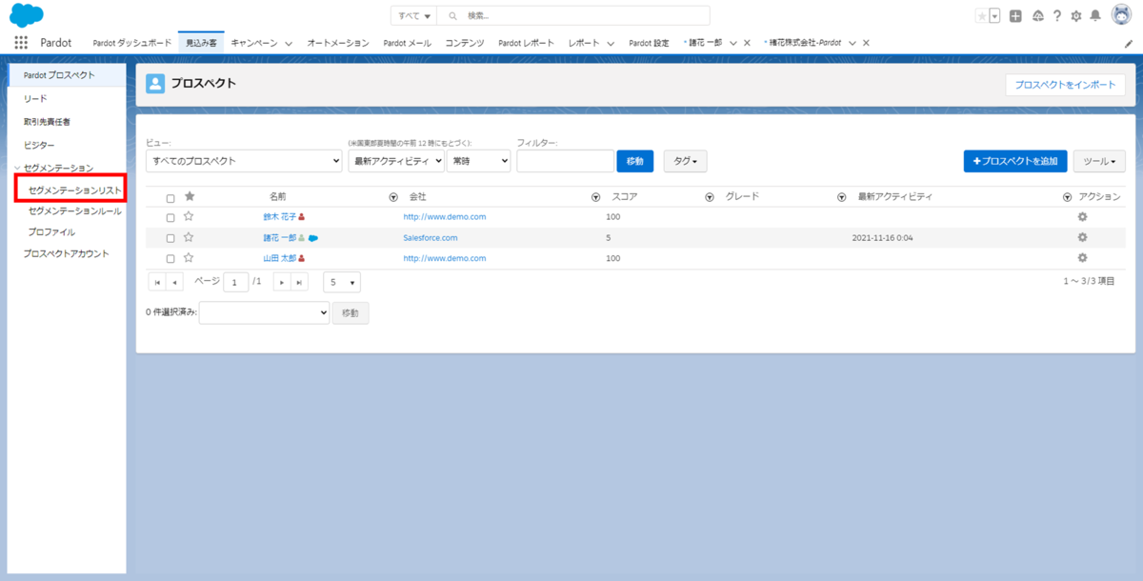The width and height of the screenshot is (1143, 581).
Task: Switch to the Pardot メール tab
Action: 407,43
